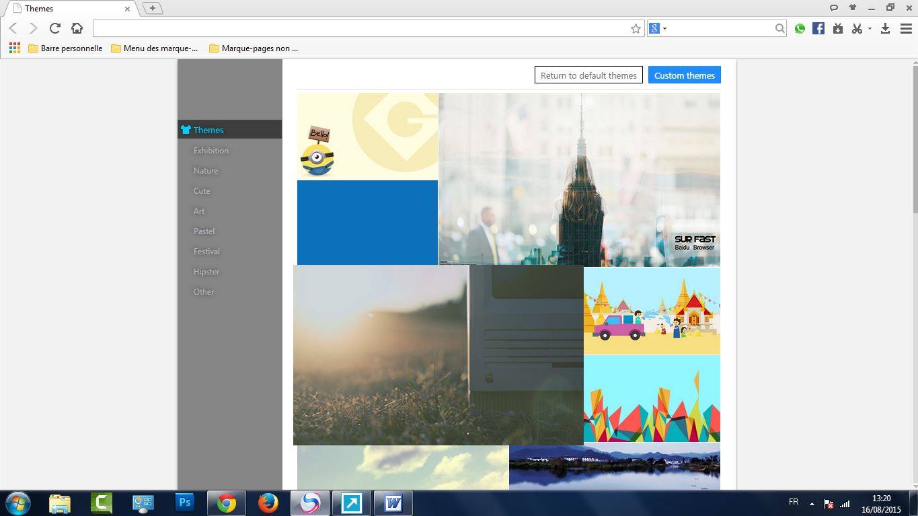The image size is (918, 516).
Task: Open the downloads arrow icon
Action: 886,28
